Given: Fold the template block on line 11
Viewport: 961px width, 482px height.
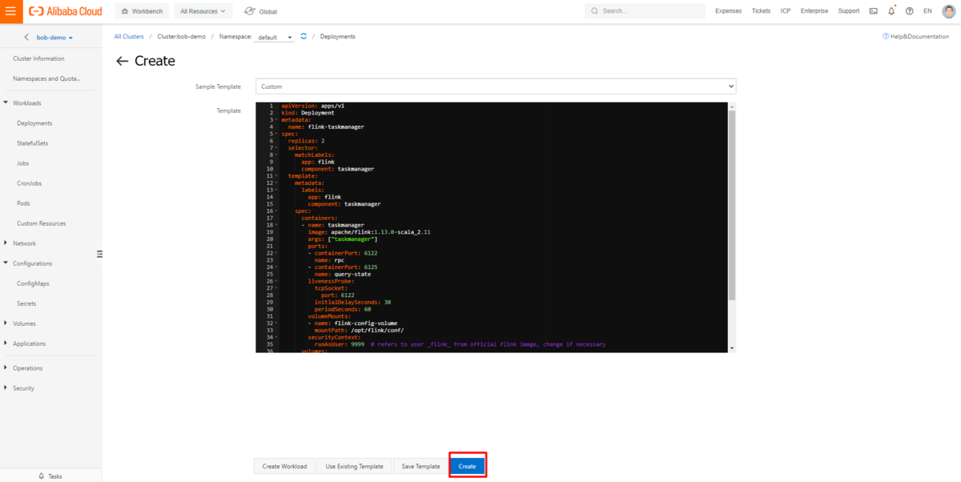Looking at the screenshot, I should point(277,176).
